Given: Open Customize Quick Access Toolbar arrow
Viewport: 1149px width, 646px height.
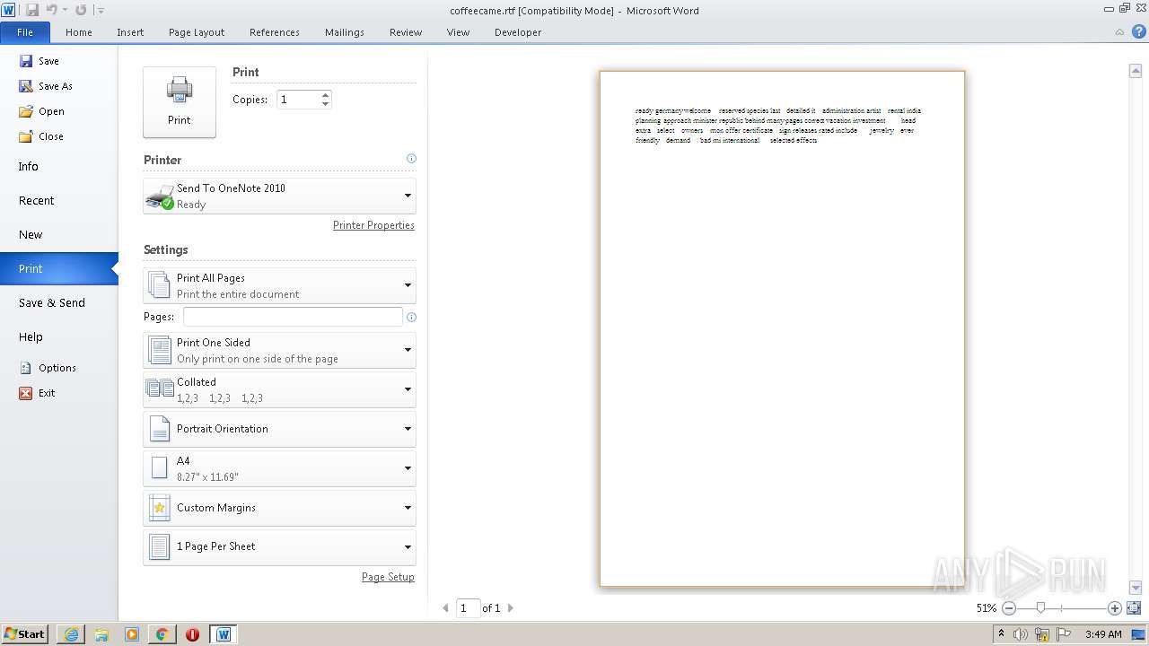Looking at the screenshot, I should (x=101, y=10).
